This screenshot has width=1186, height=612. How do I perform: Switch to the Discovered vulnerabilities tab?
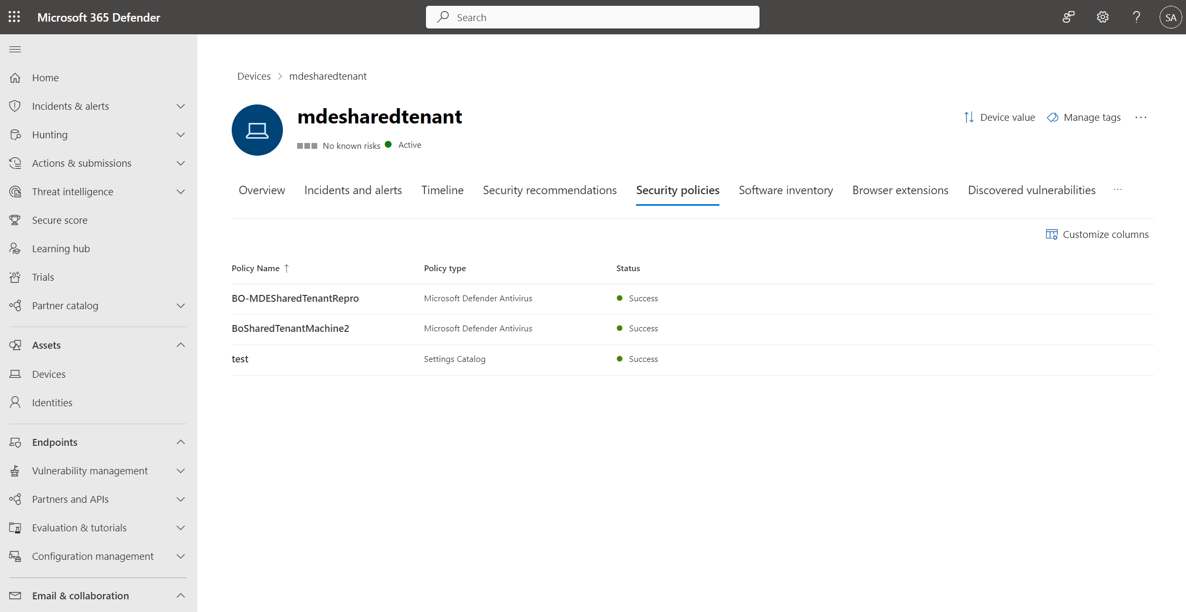click(x=1031, y=190)
